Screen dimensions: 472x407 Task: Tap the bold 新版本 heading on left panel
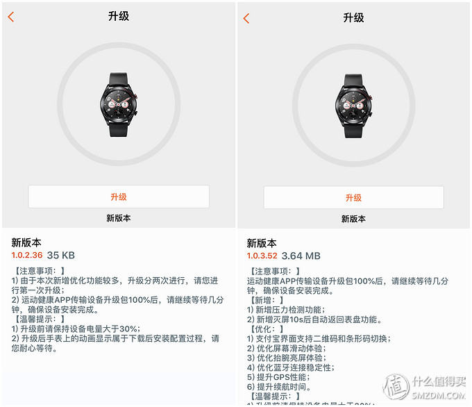point(26,242)
